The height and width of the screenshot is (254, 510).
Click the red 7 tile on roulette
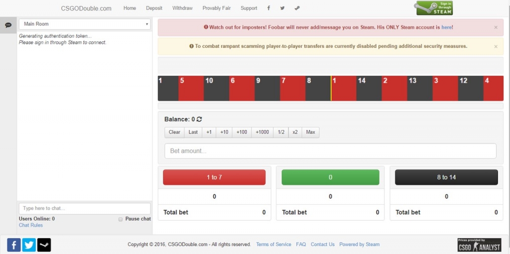[293, 89]
